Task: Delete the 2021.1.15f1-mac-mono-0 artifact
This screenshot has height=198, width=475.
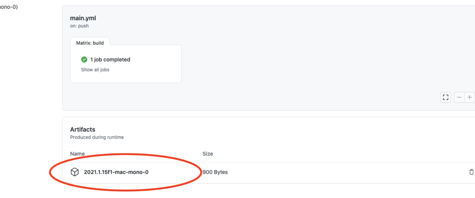Action: (x=471, y=172)
